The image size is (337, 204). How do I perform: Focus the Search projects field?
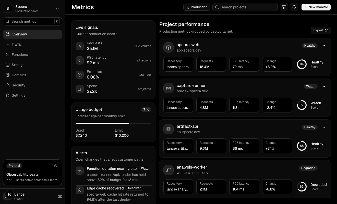coord(245,7)
